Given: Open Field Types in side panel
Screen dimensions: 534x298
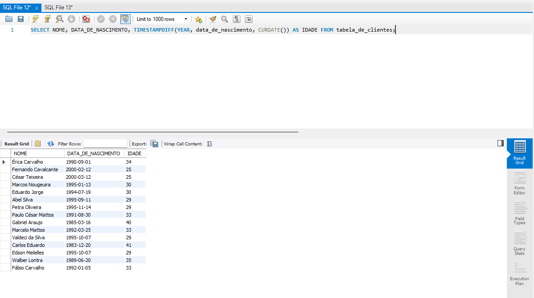Looking at the screenshot, I should [520, 213].
